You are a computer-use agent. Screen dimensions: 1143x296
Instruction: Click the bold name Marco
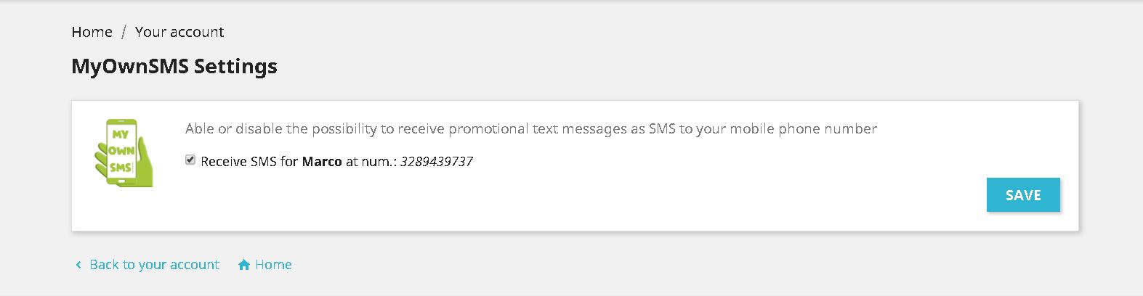(322, 162)
